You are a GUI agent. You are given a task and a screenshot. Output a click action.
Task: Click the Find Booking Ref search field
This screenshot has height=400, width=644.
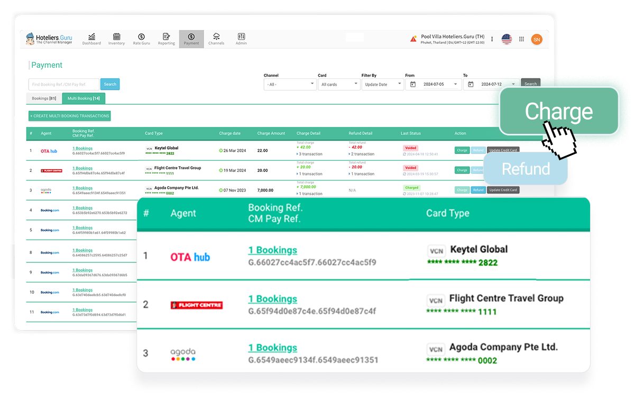tap(64, 84)
